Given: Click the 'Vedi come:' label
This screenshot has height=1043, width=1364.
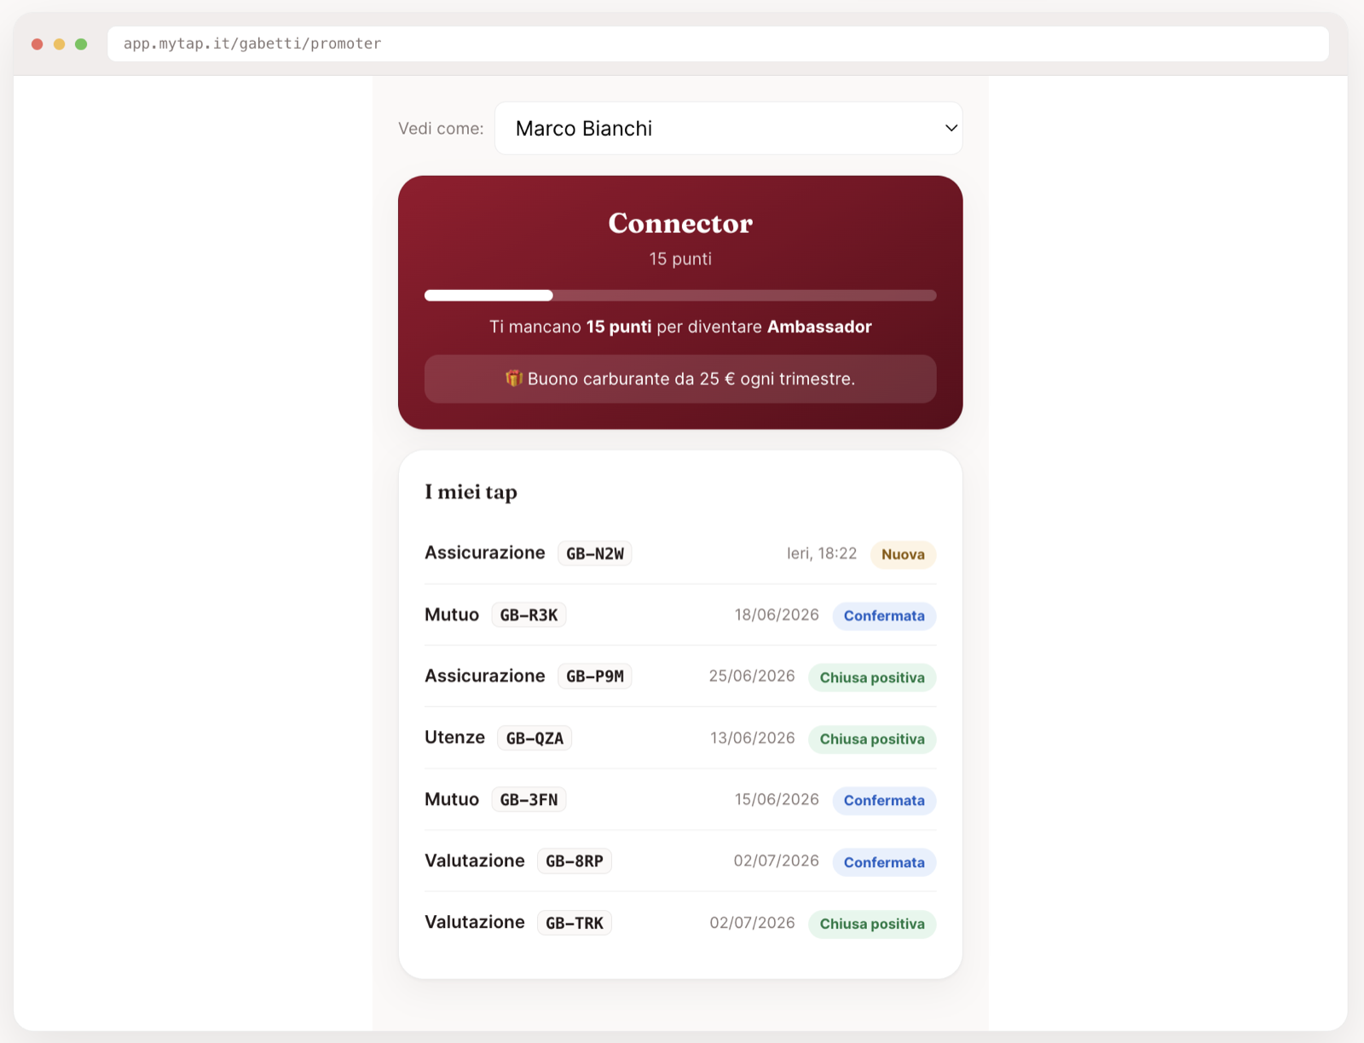Looking at the screenshot, I should [x=441, y=129].
